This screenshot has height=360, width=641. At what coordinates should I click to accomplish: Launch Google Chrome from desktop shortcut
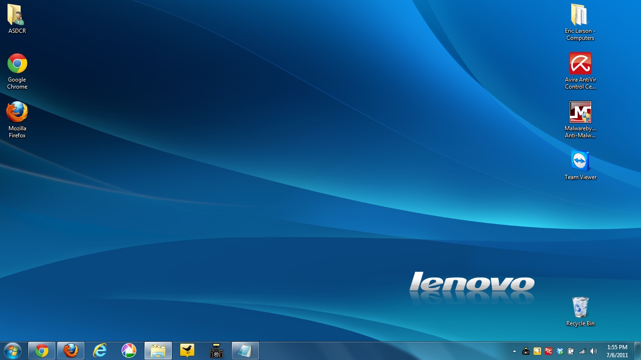(17, 71)
